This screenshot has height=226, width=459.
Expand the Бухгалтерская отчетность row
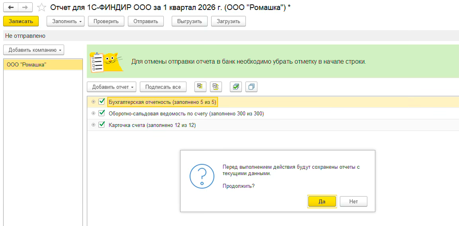[x=93, y=102]
